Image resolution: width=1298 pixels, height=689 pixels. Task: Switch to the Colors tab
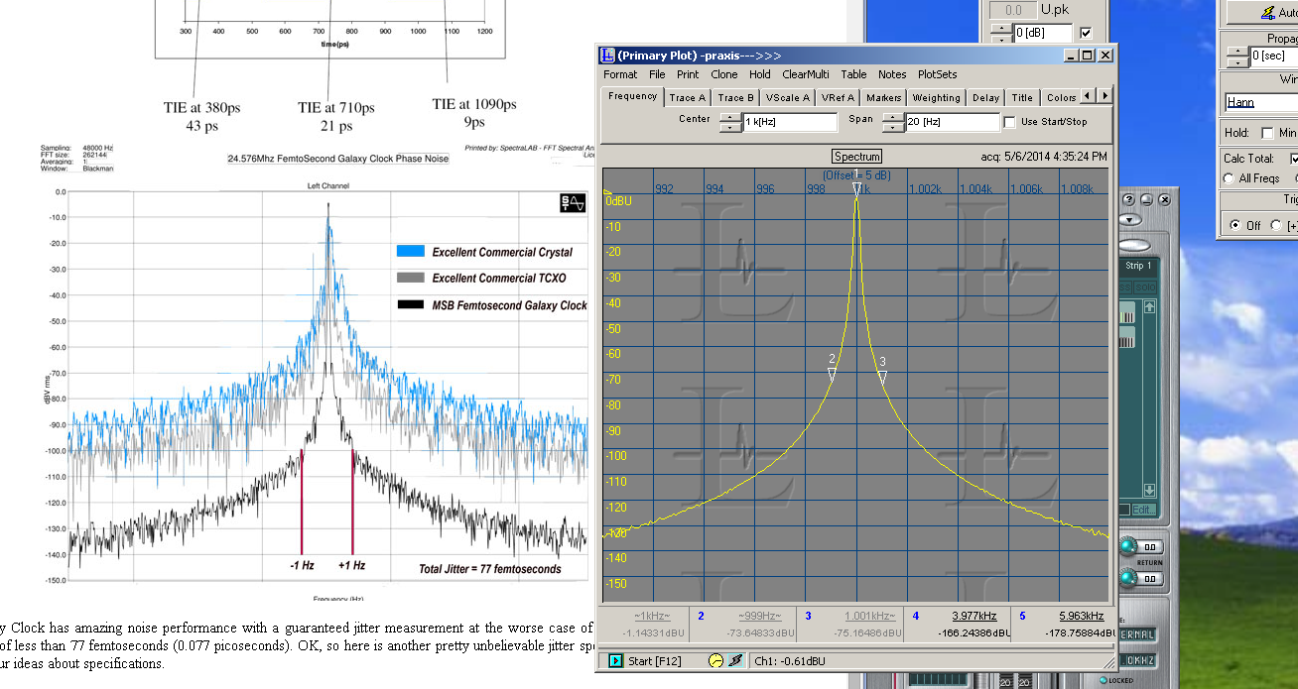click(1061, 97)
